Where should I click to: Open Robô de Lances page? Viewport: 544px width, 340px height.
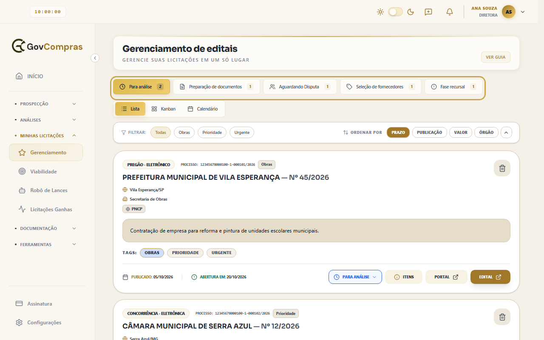tap(46, 190)
